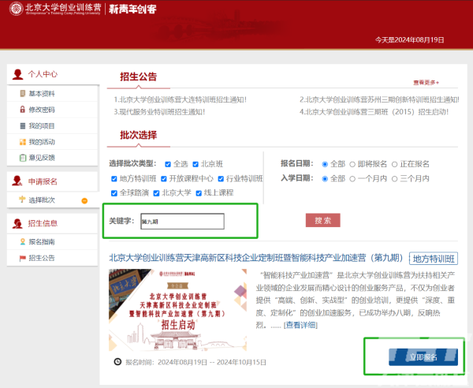Click the 搜索 button
The height and width of the screenshot is (388, 473).
point(322,220)
